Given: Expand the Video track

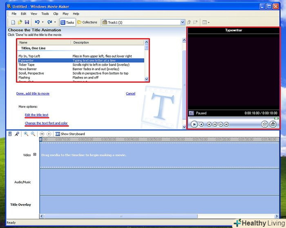Looking at the screenshot, I should [35, 155].
